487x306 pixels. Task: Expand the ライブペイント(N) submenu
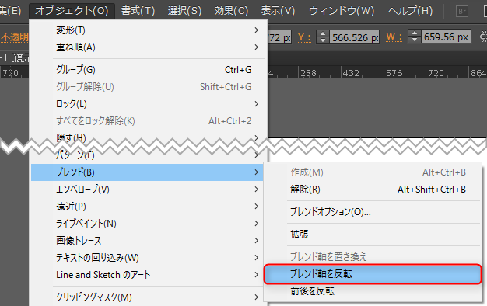[148, 224]
